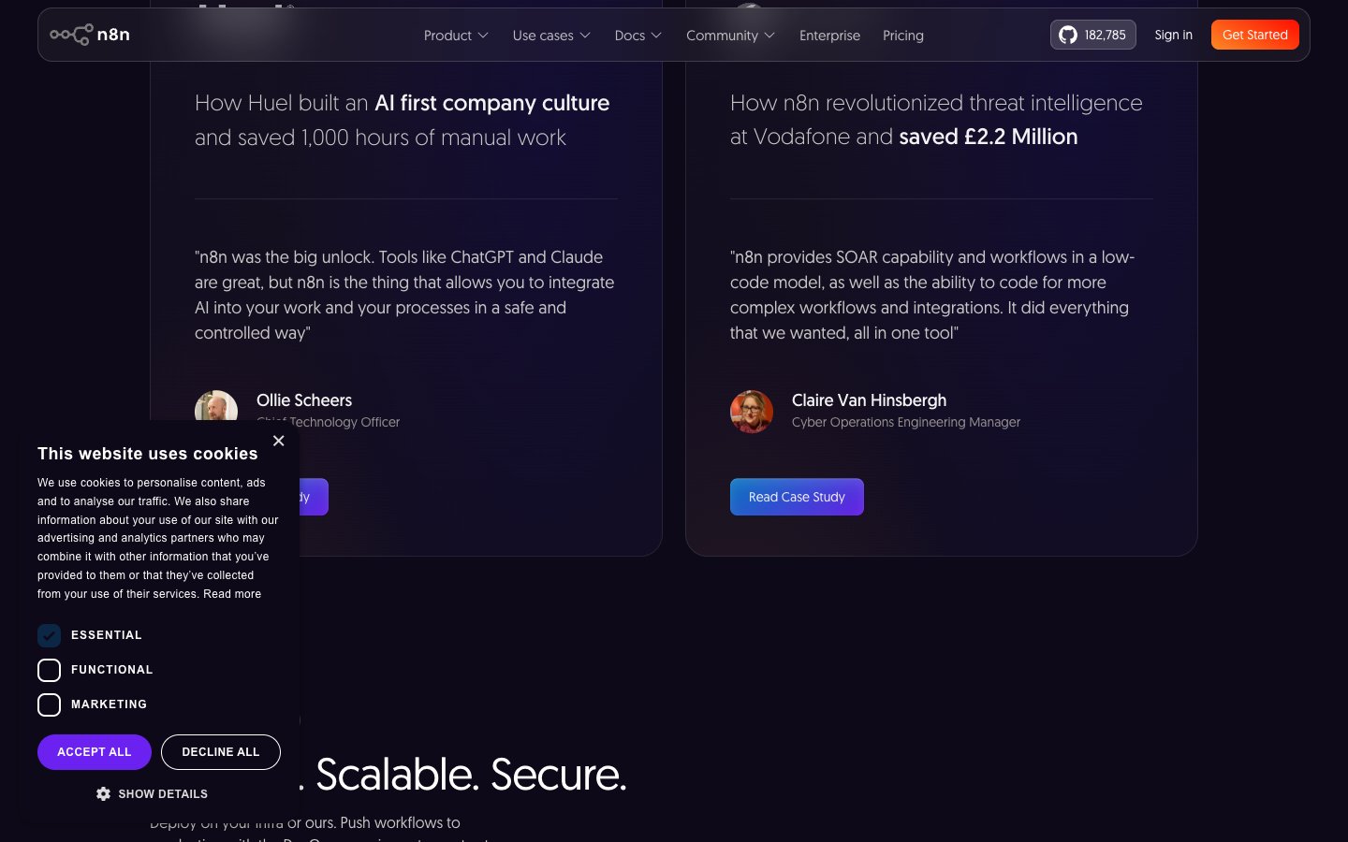Click Claire Van Hinsbergh's profile photo
The image size is (1348, 842).
coord(752,412)
